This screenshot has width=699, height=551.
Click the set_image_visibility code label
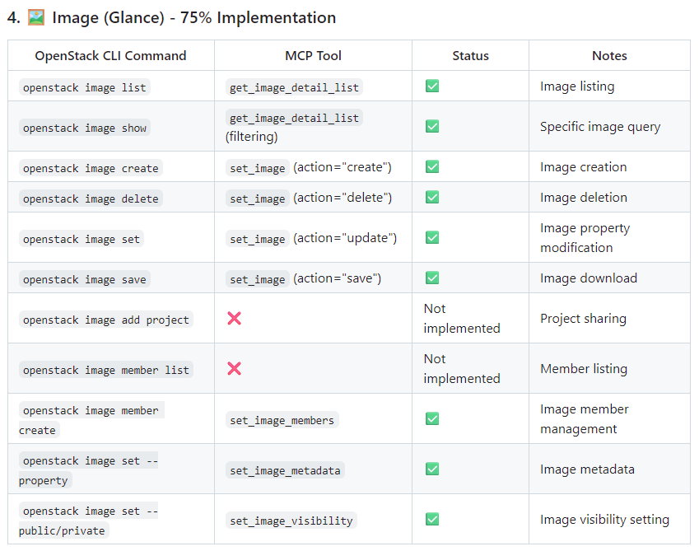(x=291, y=521)
